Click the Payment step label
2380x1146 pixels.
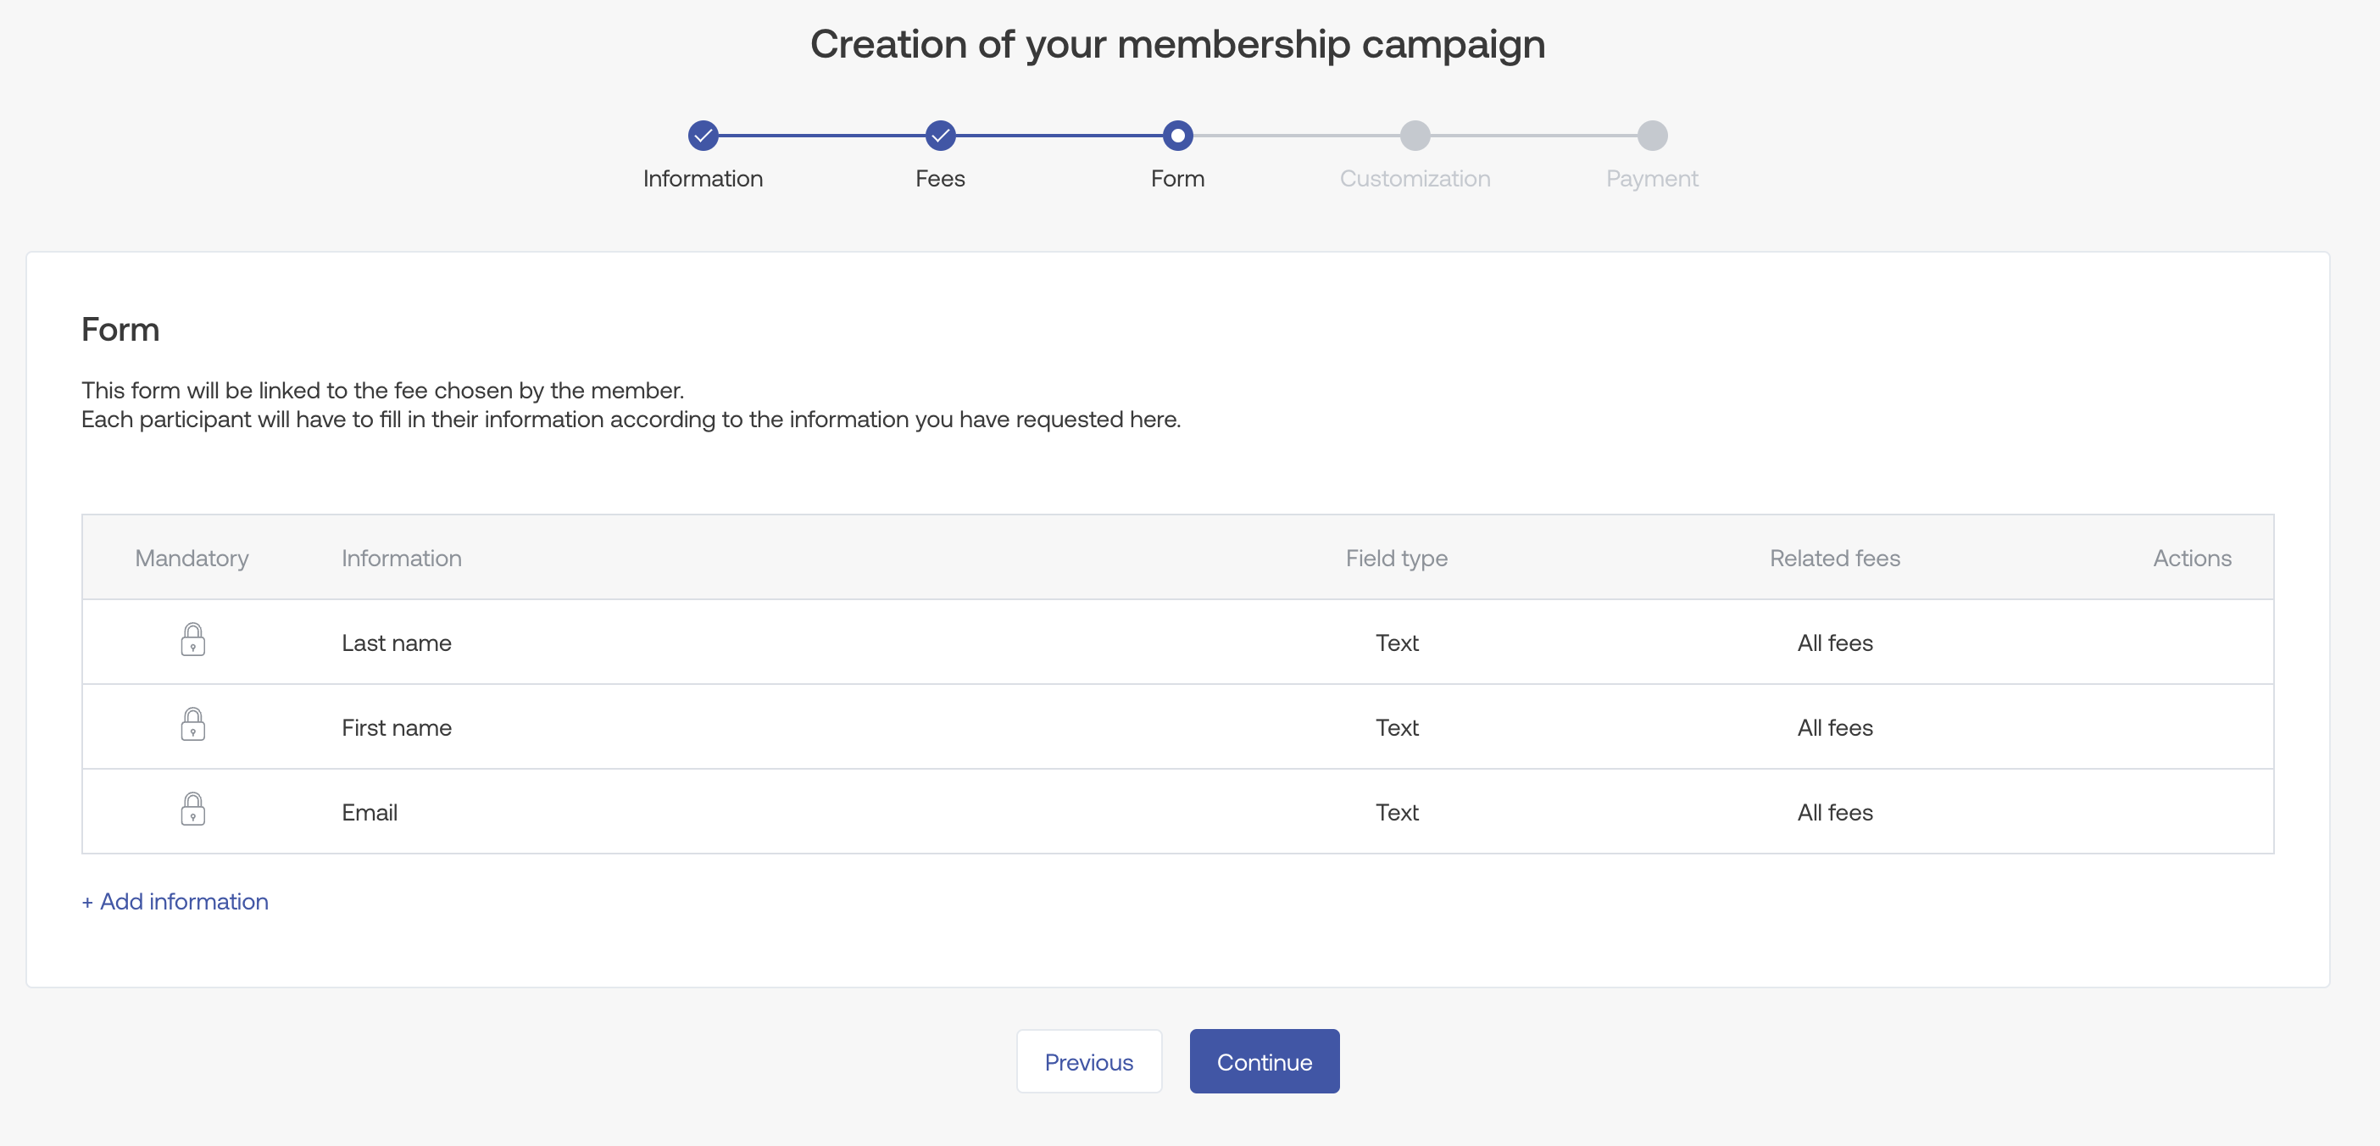(1652, 178)
